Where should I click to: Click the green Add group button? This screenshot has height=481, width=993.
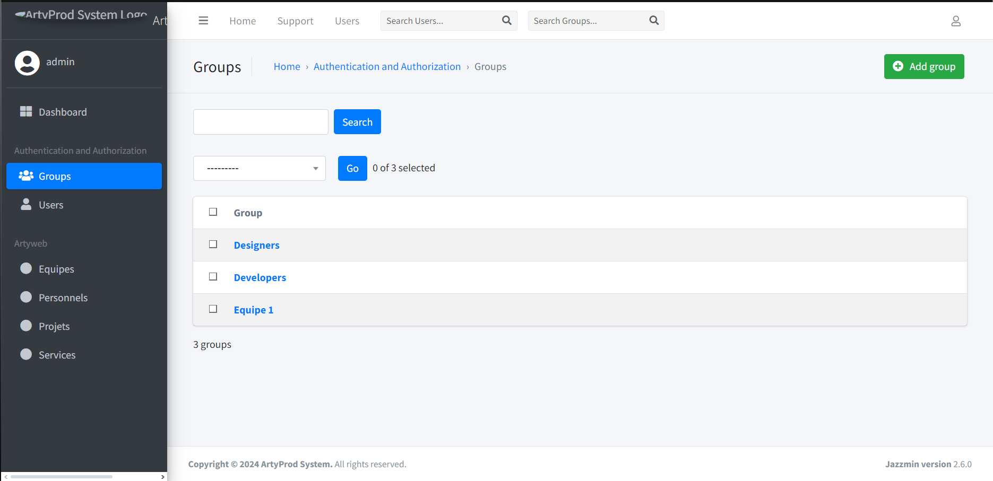tap(923, 66)
